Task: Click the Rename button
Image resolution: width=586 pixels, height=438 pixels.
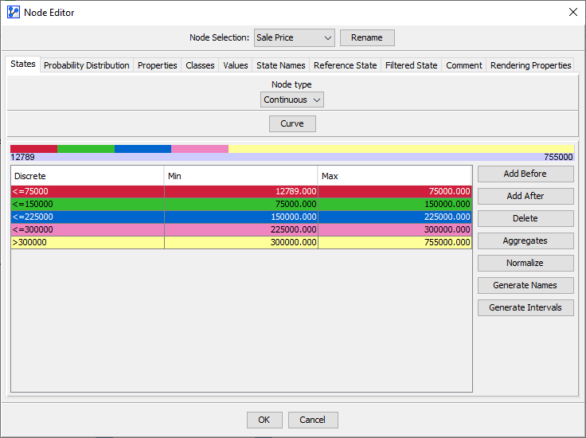Action: (367, 37)
